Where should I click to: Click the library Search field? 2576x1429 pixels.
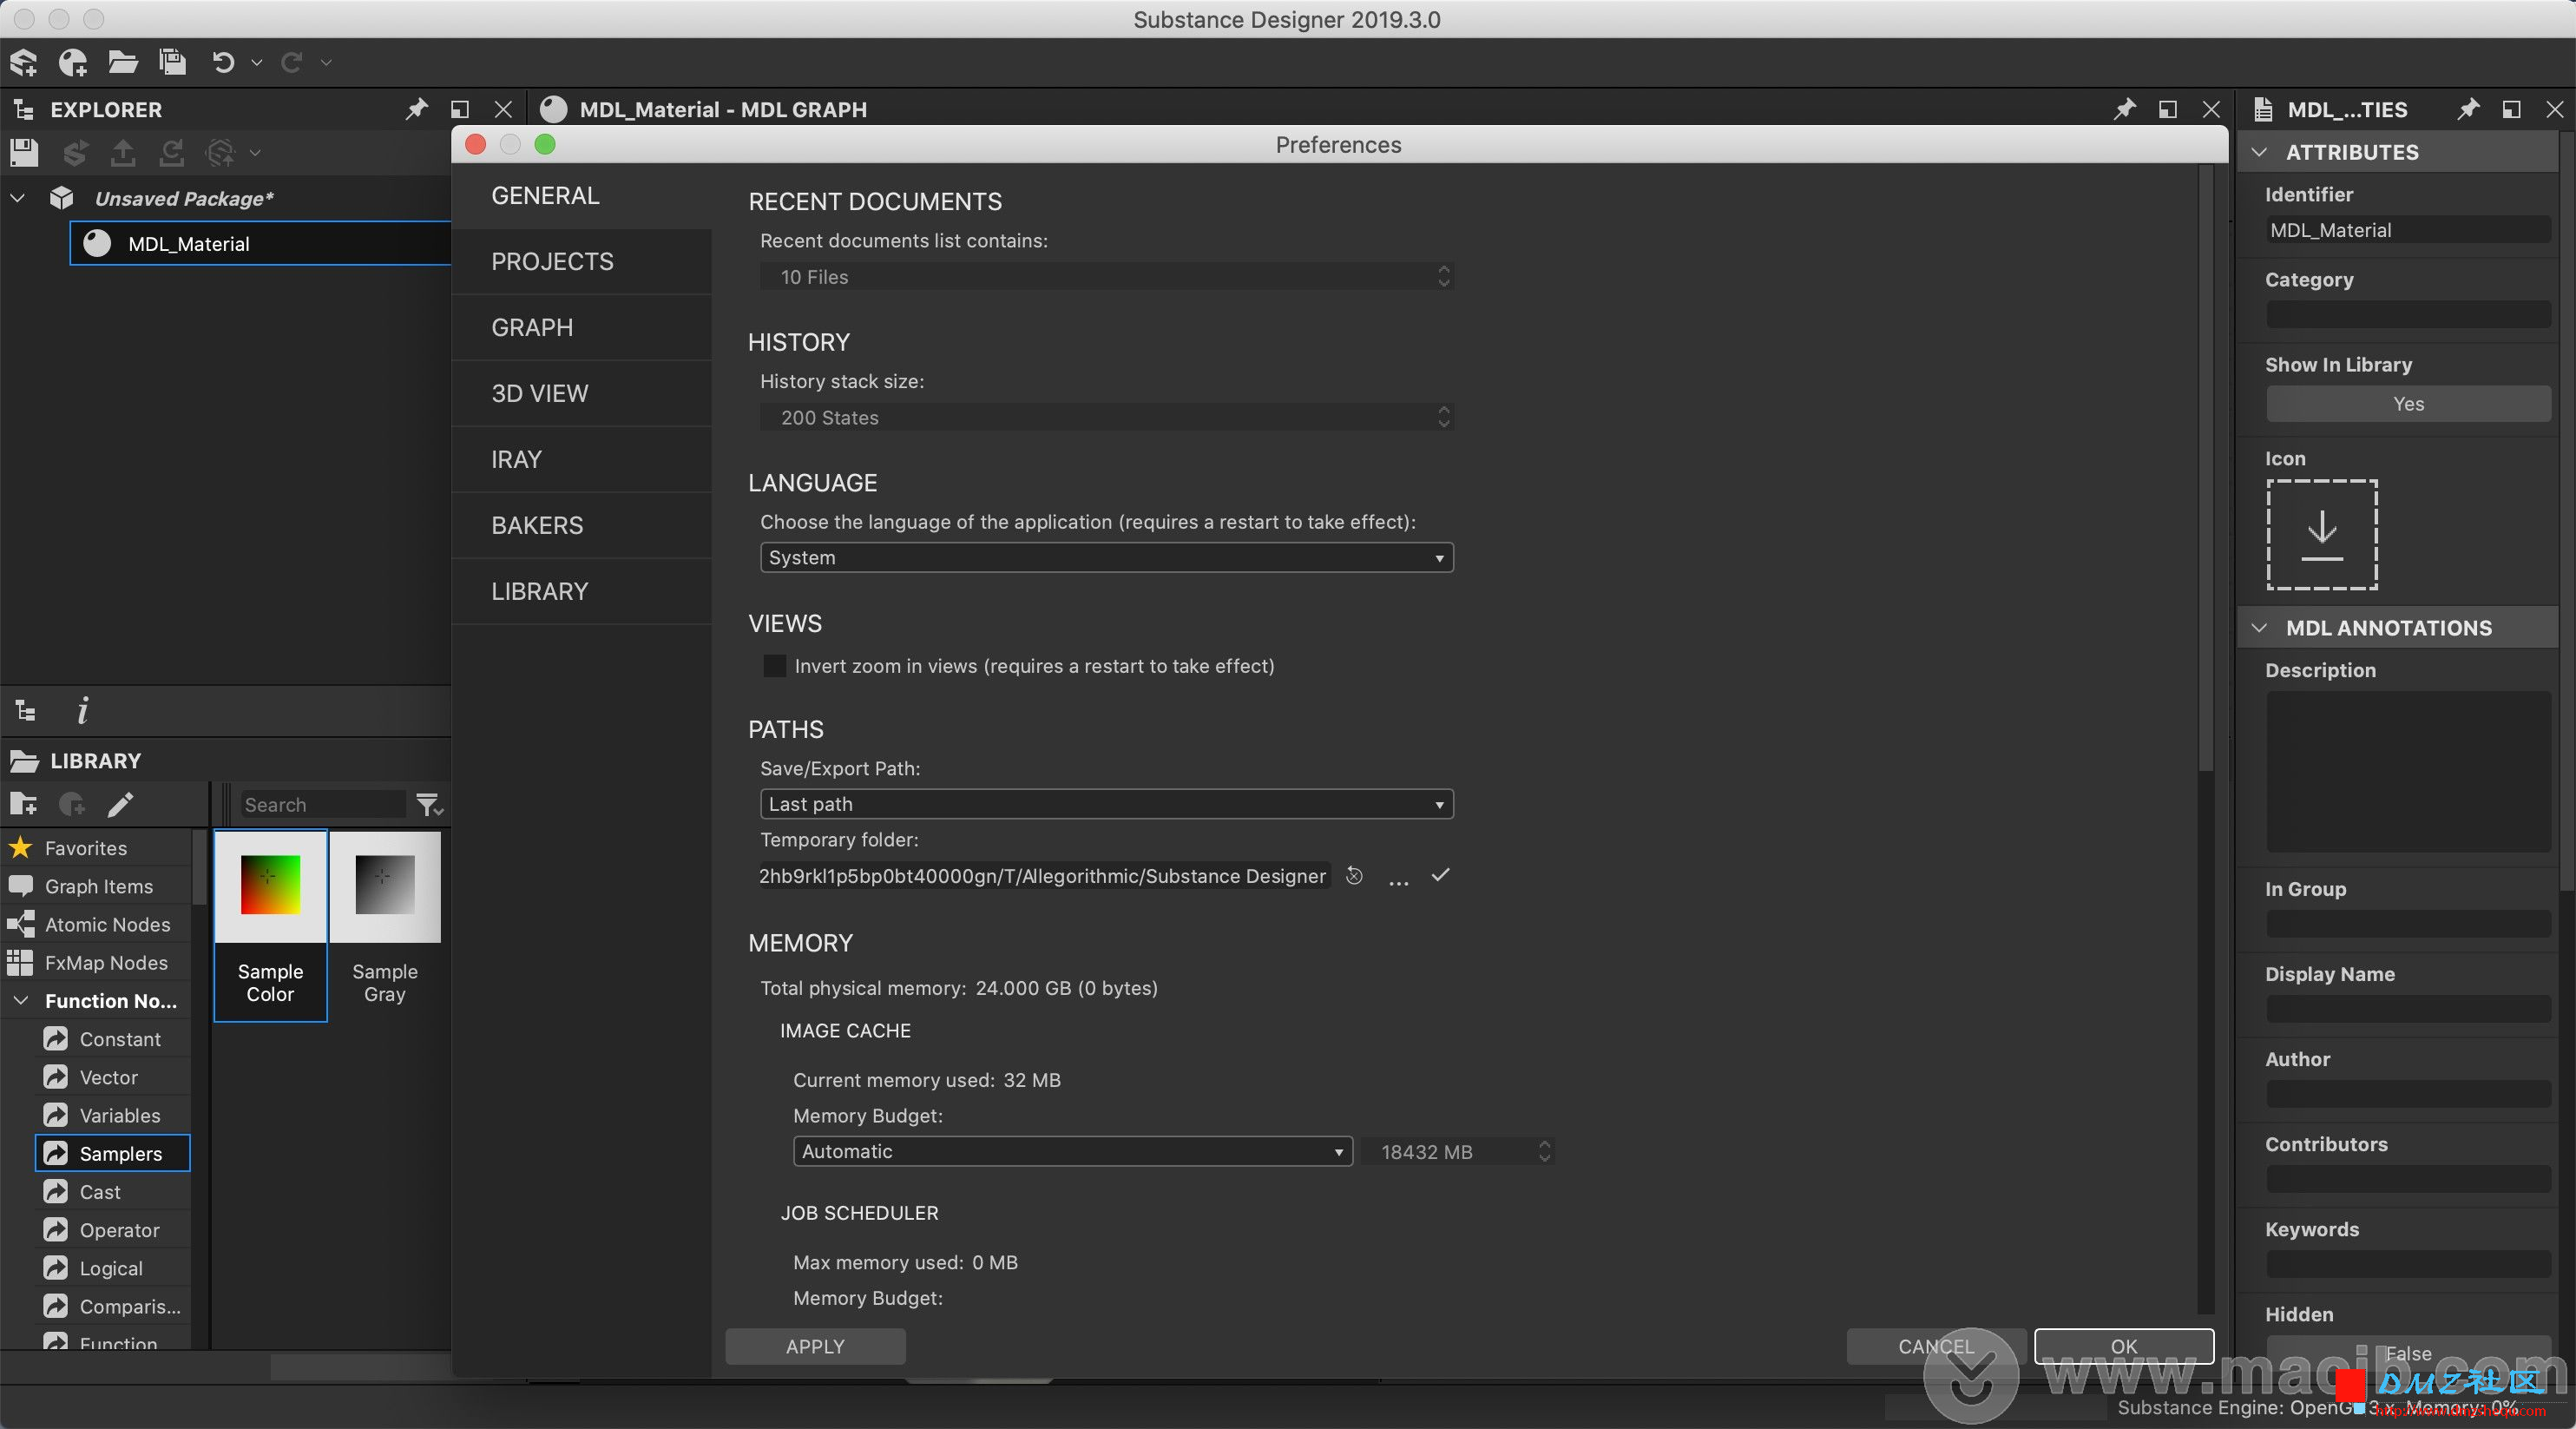[x=323, y=805]
